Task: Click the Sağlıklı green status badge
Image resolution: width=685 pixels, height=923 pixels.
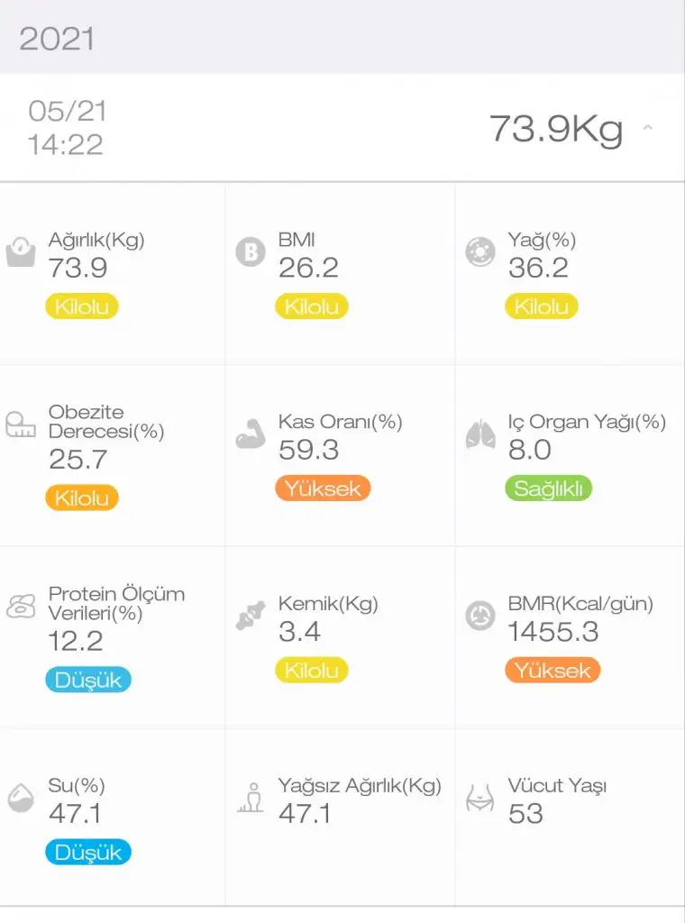Action: click(x=548, y=489)
